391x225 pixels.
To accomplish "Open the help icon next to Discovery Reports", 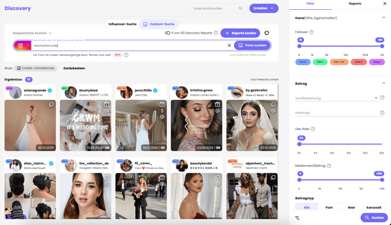I will click(x=216, y=33).
